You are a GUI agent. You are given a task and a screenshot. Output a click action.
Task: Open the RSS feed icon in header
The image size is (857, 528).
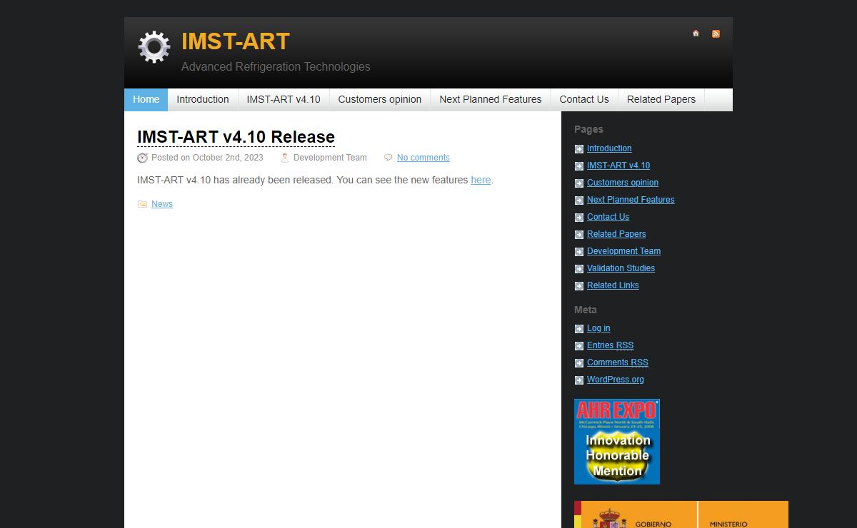[x=716, y=34]
